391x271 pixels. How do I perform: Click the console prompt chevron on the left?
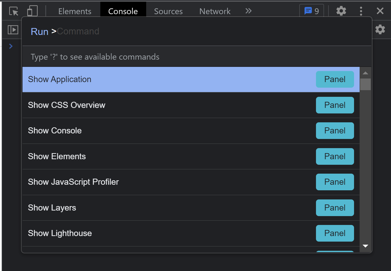(11, 46)
